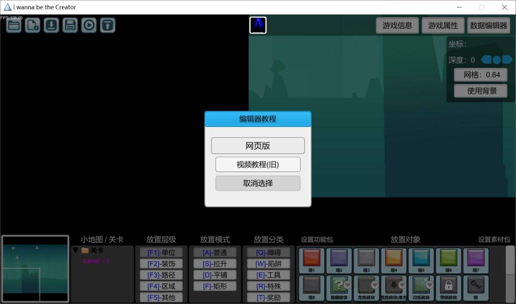Open dropdown arrow on 闪烁砖块 block

[429, 285]
